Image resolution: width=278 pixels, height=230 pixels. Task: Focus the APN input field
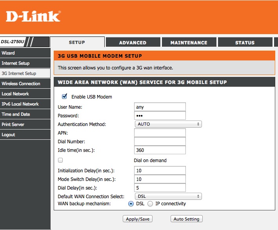160,133
